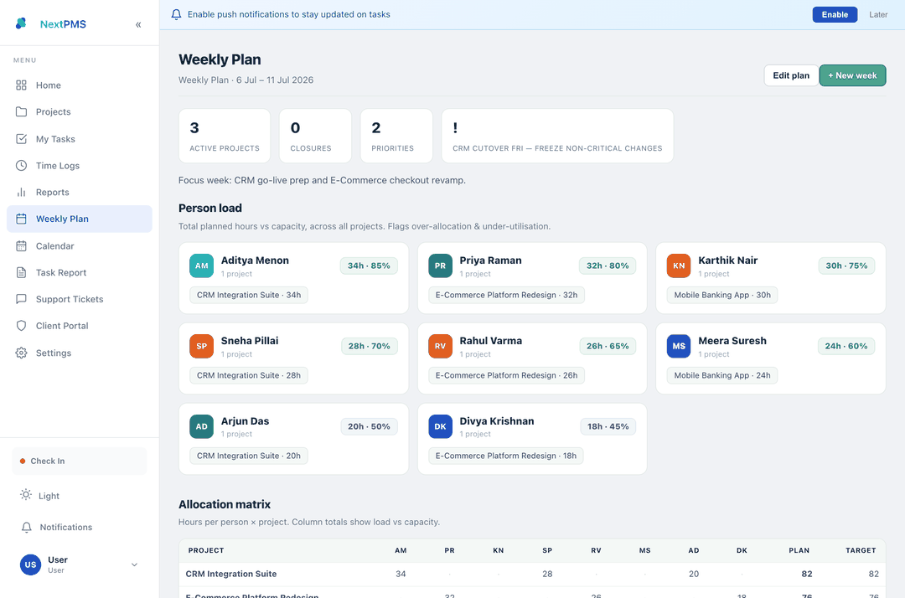Click the sun icon for Light theme

point(26,495)
